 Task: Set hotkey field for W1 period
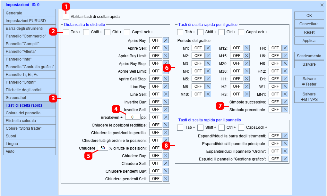[x=275, y=86]
